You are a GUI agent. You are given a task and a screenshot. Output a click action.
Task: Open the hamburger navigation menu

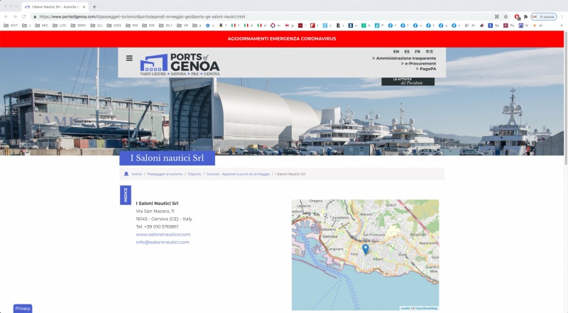coord(129,58)
